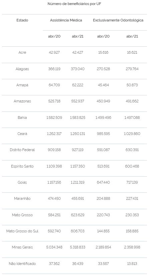Select the Assistência Médica column header
The image size is (151, 275).
66,20
